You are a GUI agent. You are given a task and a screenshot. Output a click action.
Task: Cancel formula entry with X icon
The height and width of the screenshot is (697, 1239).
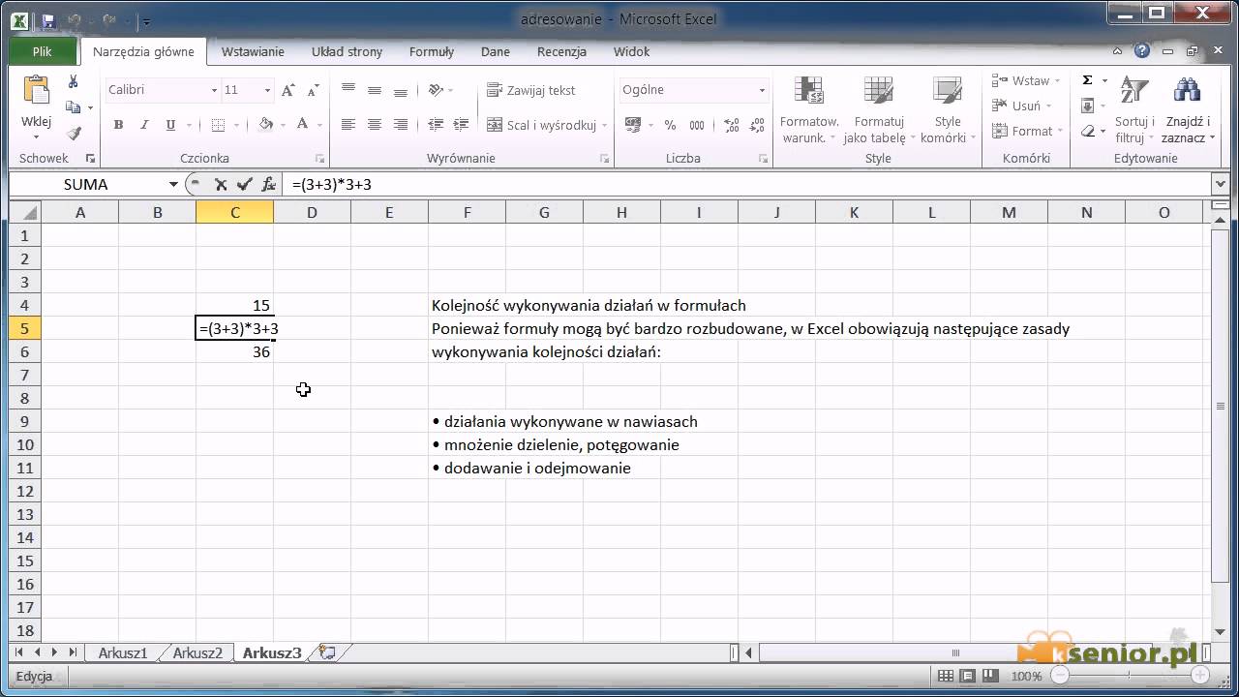221,184
